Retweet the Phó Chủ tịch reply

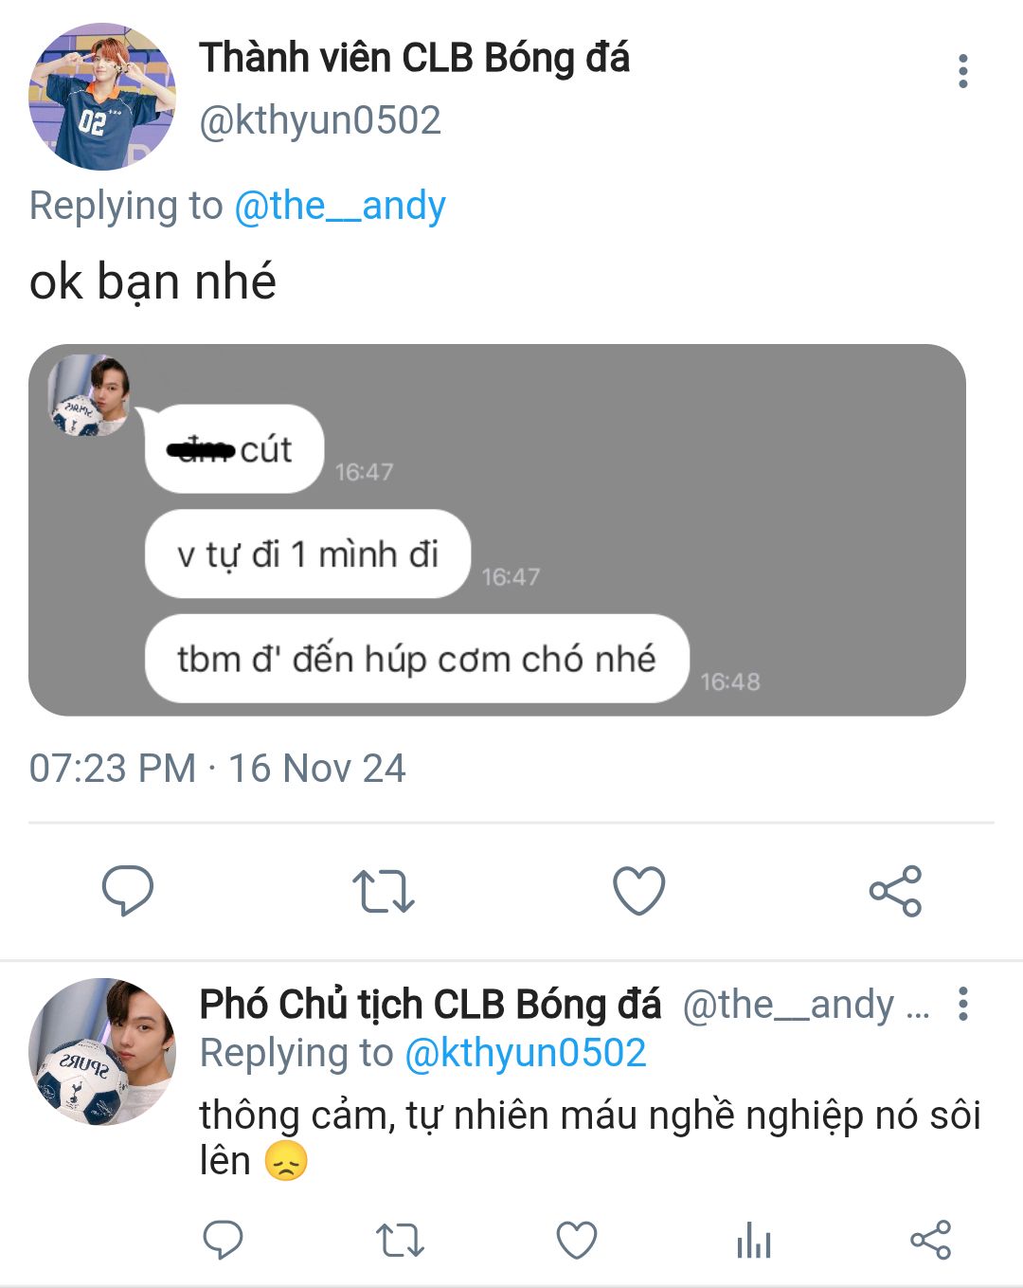point(400,1240)
